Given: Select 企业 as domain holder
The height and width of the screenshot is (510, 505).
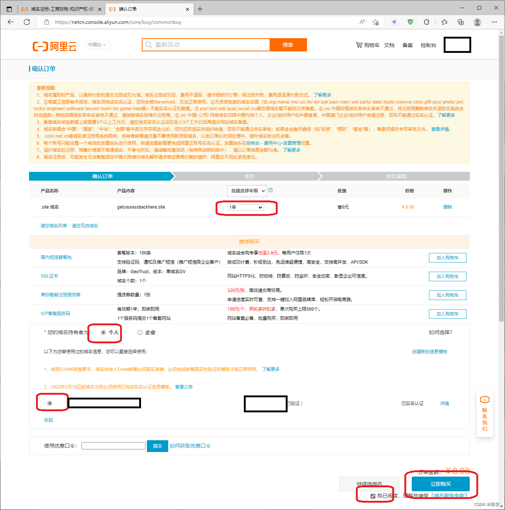Looking at the screenshot, I should (140, 332).
